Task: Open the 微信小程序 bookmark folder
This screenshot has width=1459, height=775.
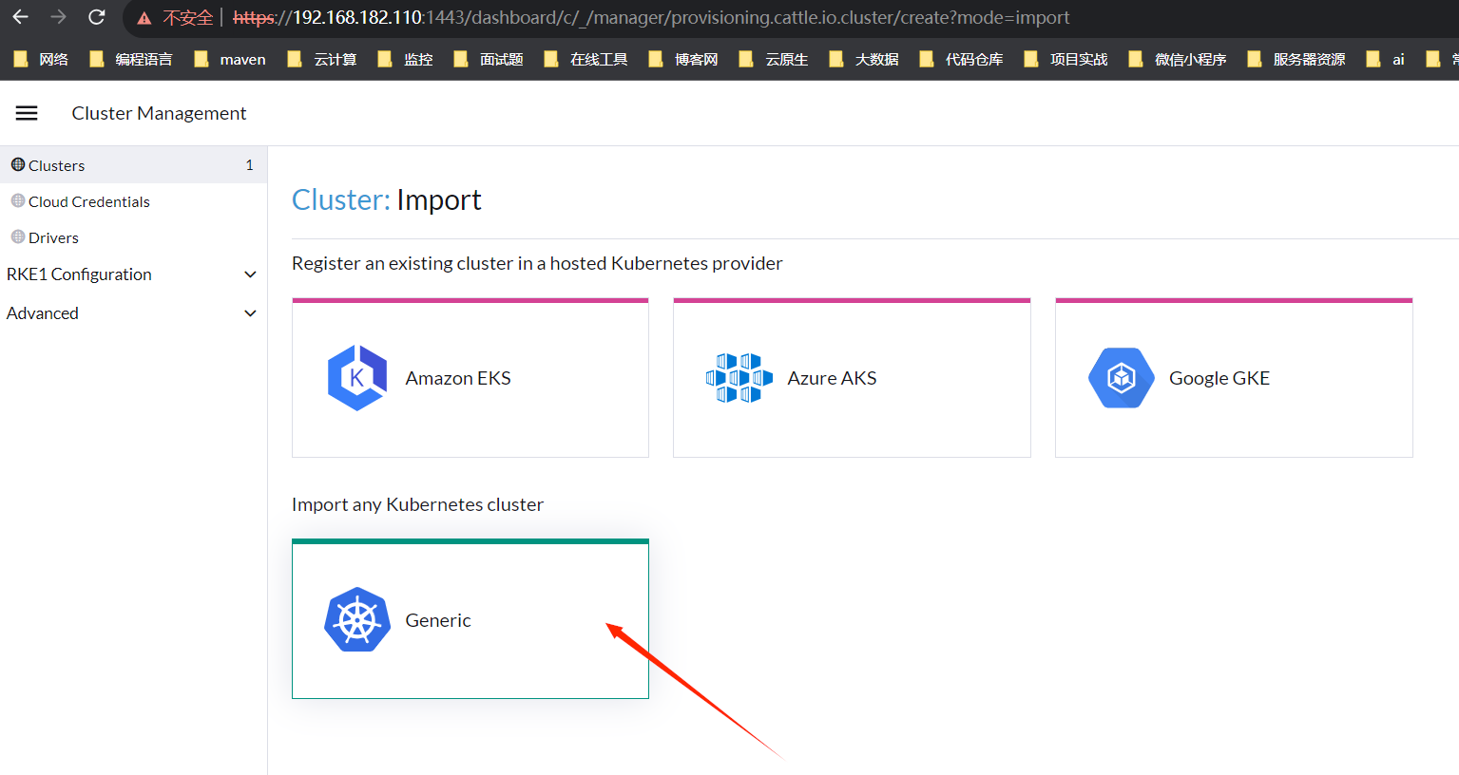Action: (1178, 59)
